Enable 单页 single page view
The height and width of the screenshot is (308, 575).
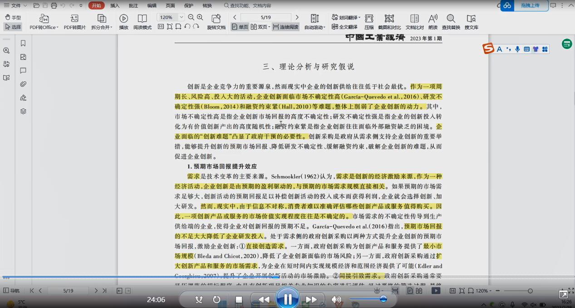pyautogui.click(x=240, y=27)
